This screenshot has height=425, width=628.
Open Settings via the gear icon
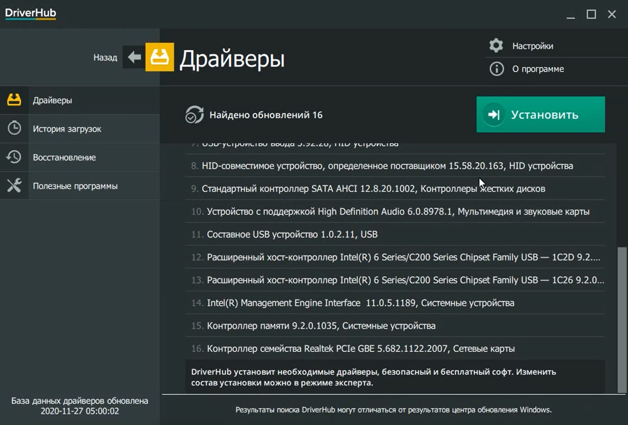point(496,46)
